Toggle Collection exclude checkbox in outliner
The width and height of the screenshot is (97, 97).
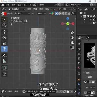[88, 16]
